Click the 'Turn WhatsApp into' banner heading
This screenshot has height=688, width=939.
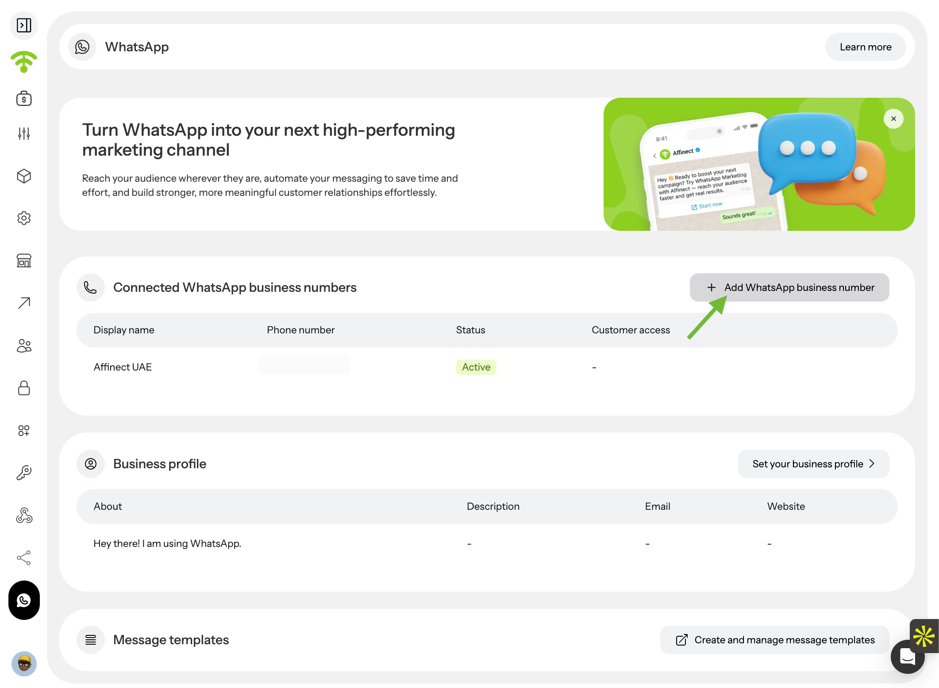(269, 140)
